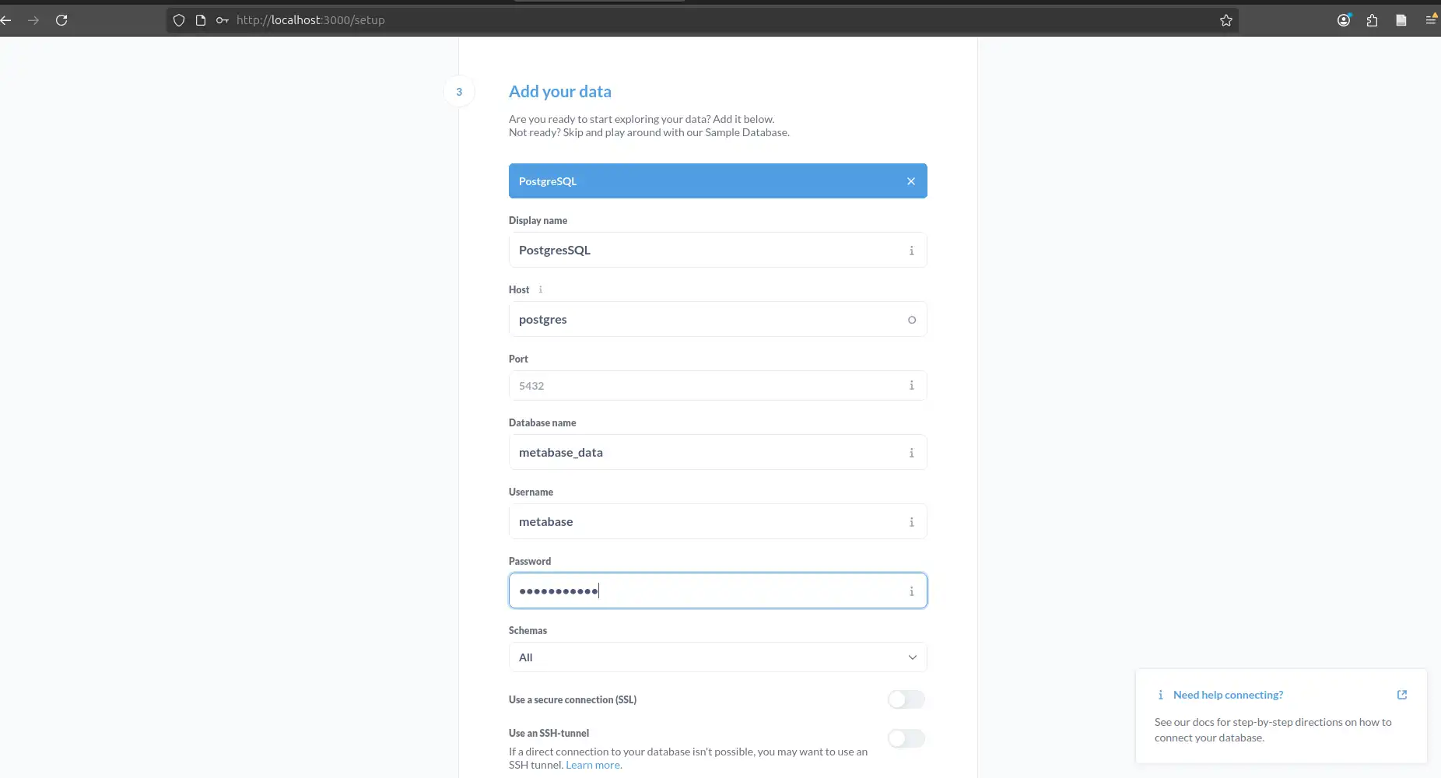Screen dimensions: 1441x778
Task: Open the Host info tooltip next to the label
Action: [x=541, y=289]
